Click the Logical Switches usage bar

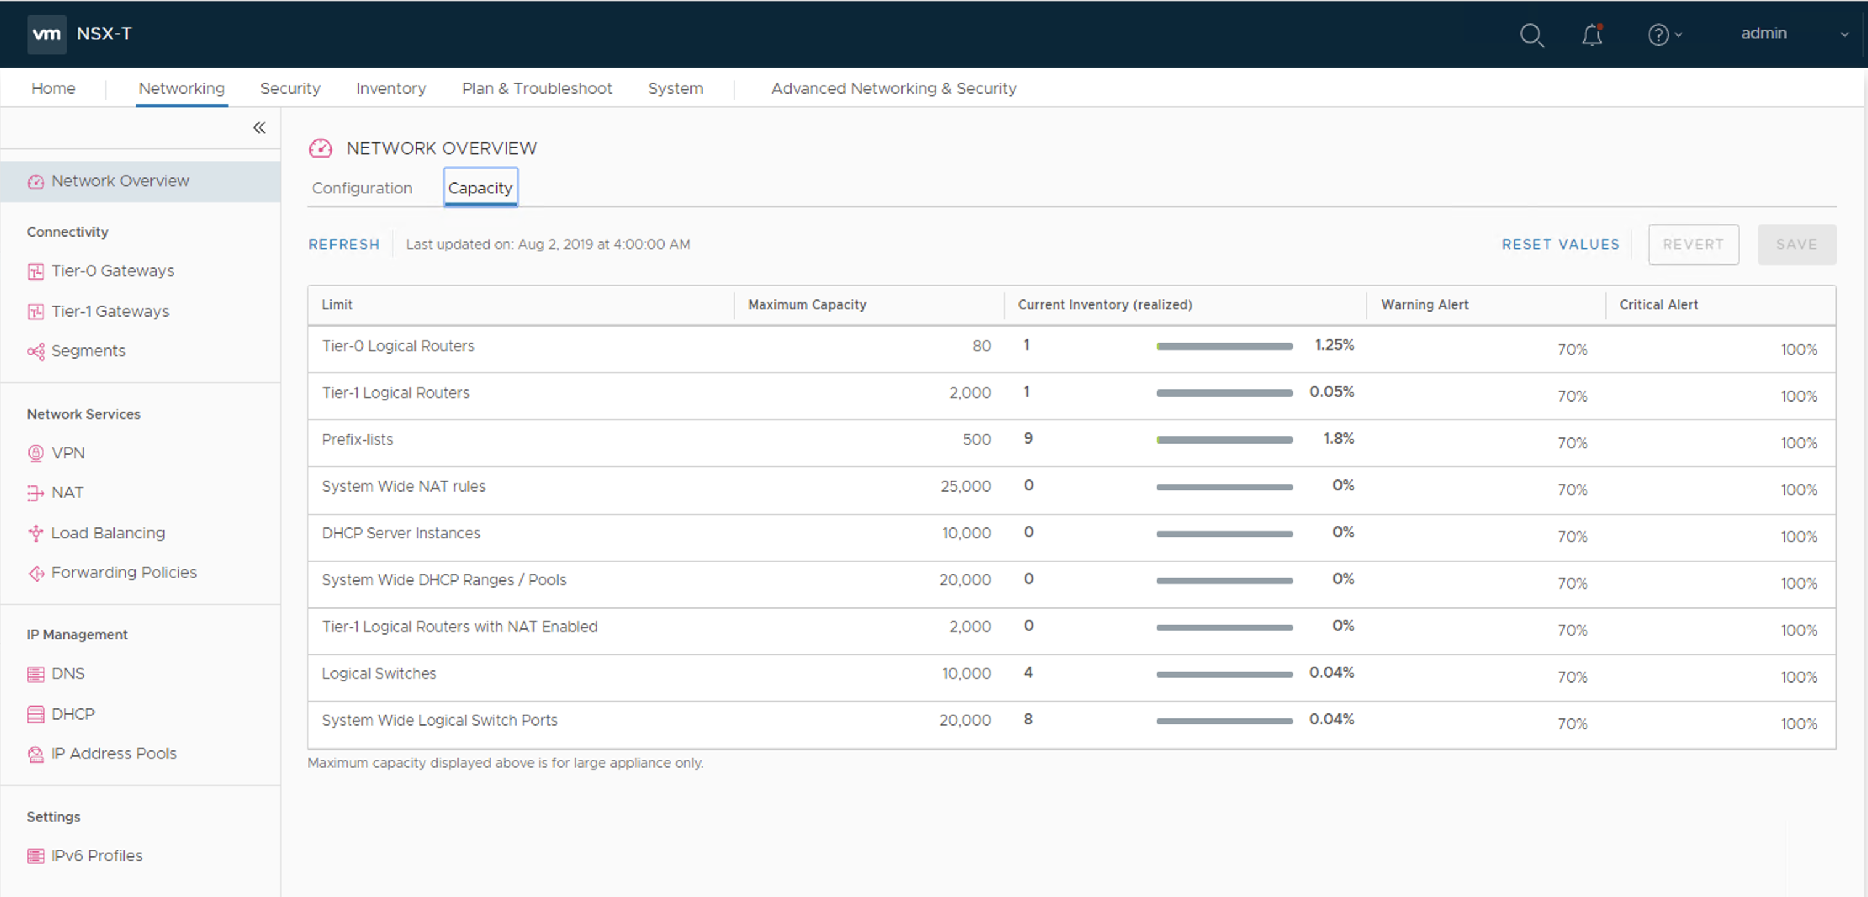click(x=1224, y=675)
